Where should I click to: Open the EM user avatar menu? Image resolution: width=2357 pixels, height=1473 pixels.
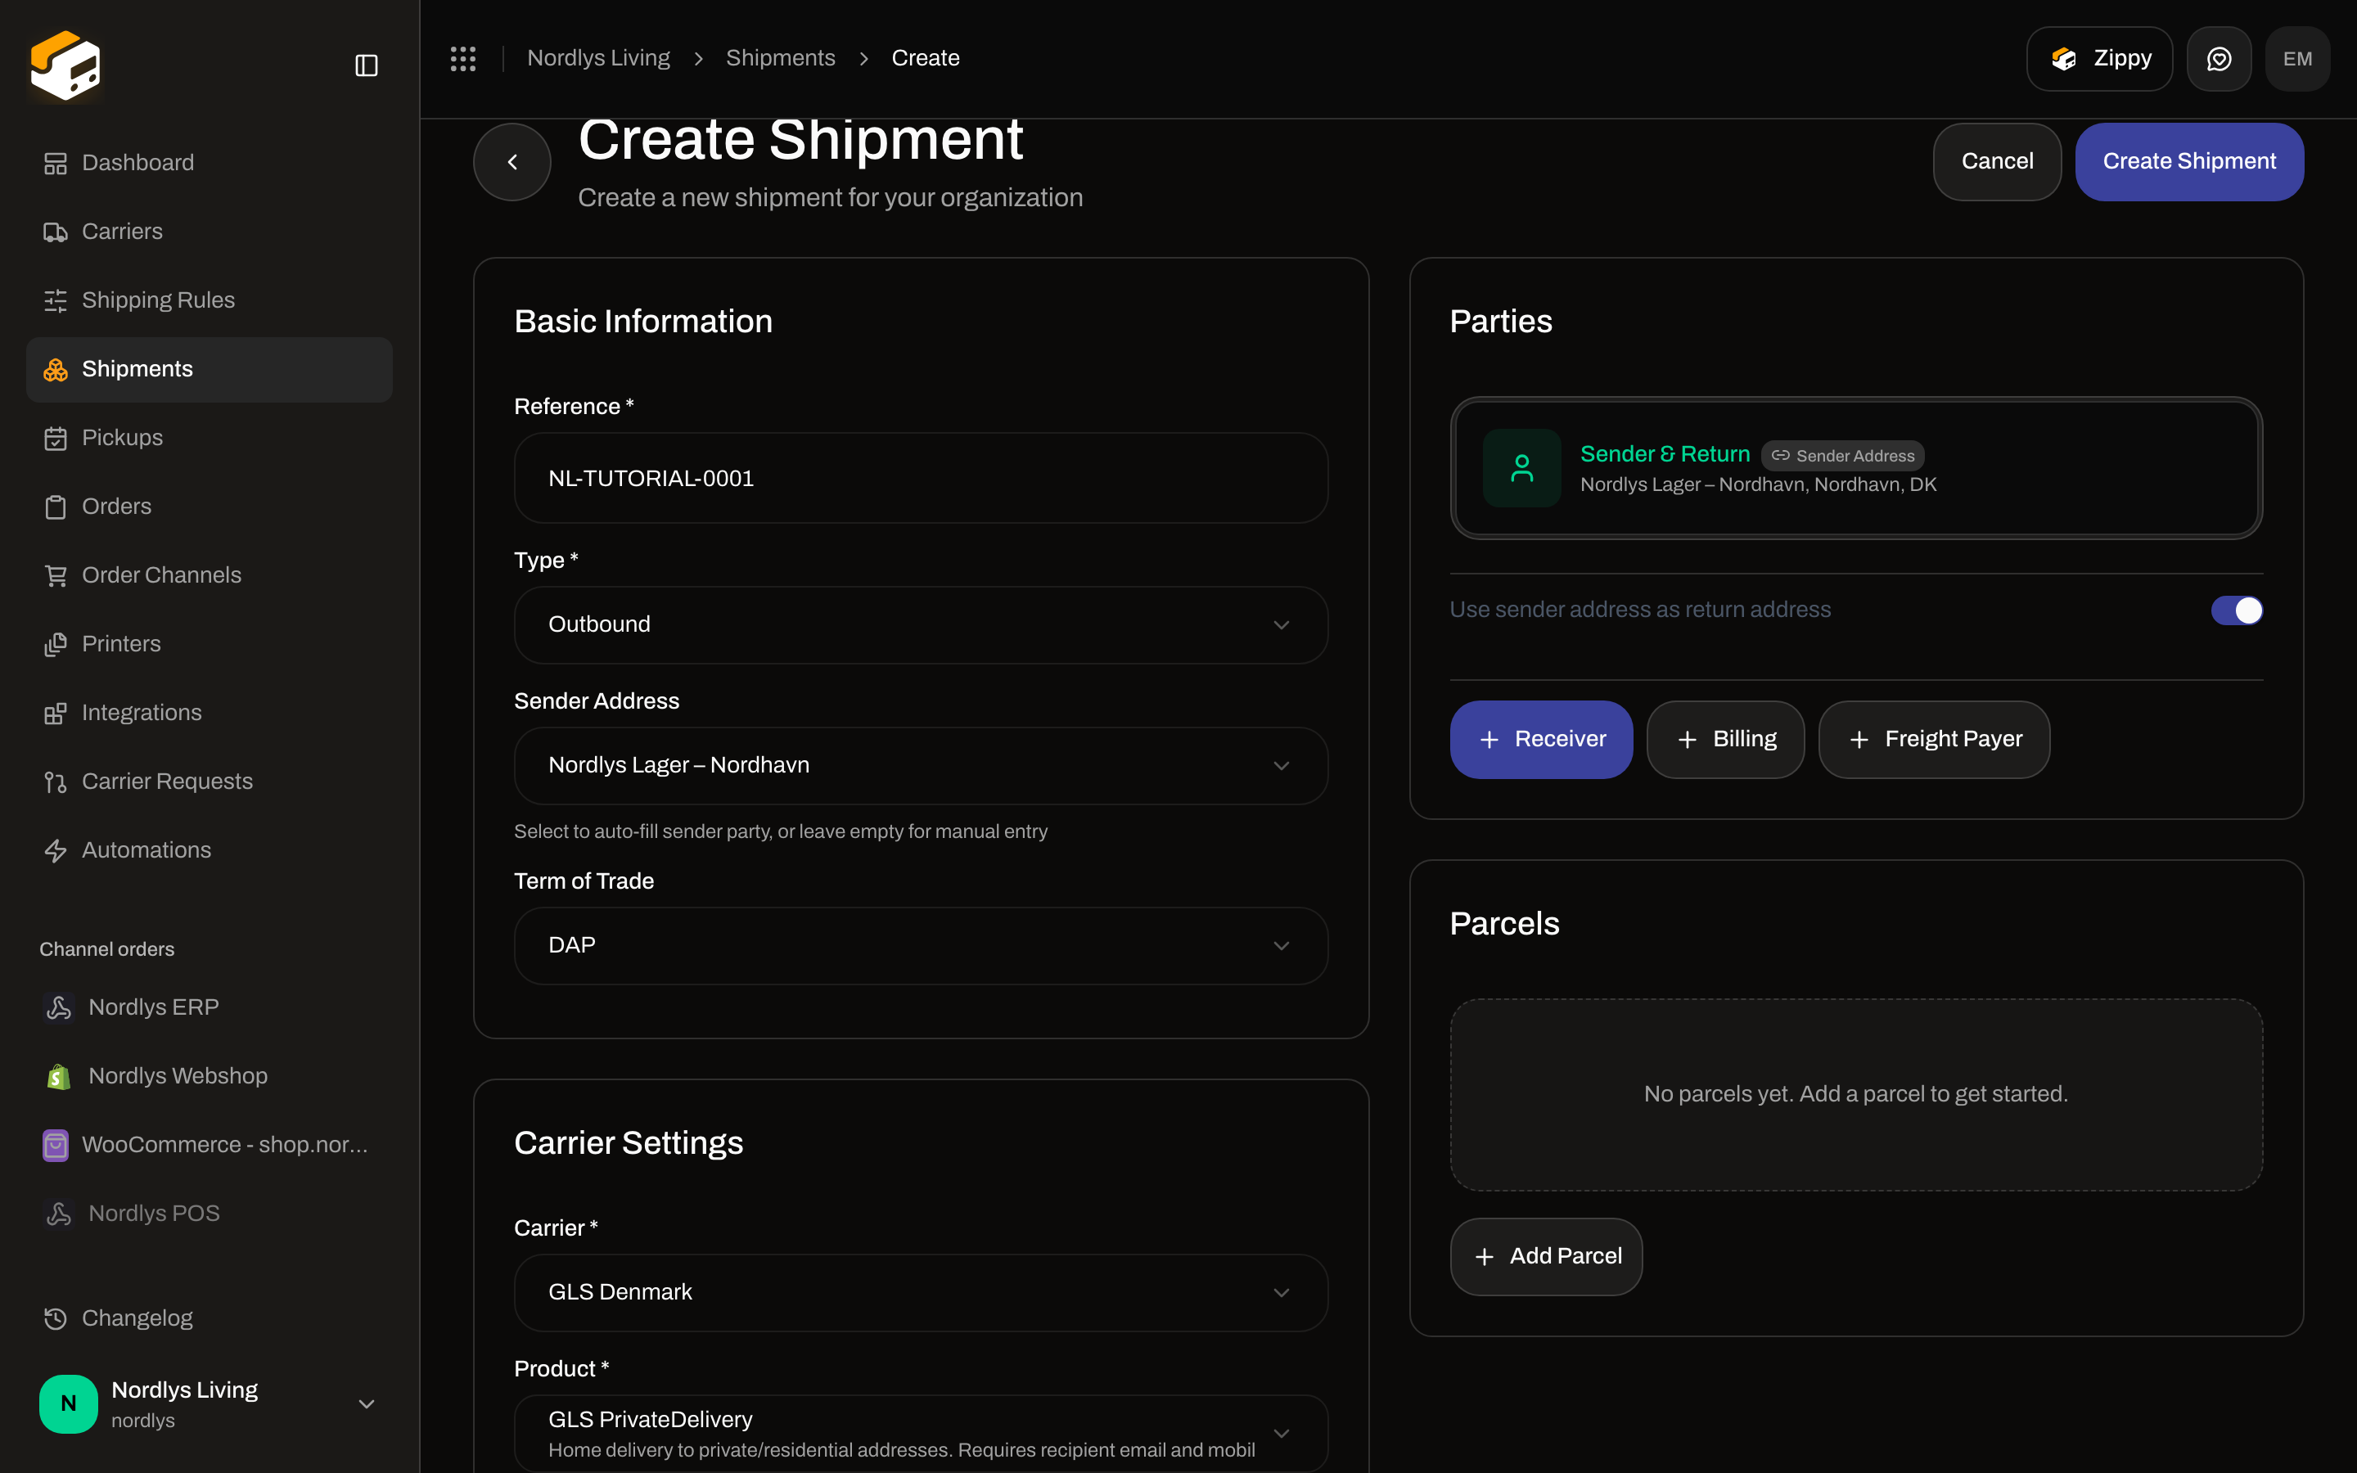point(2296,58)
